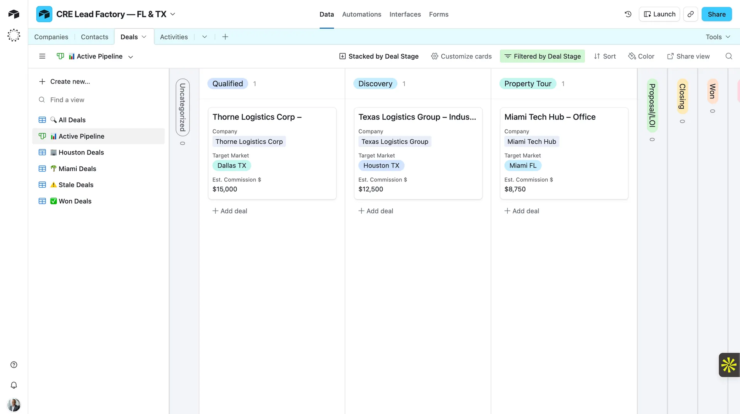Open the Tools dropdown
740x414 pixels.
point(716,37)
